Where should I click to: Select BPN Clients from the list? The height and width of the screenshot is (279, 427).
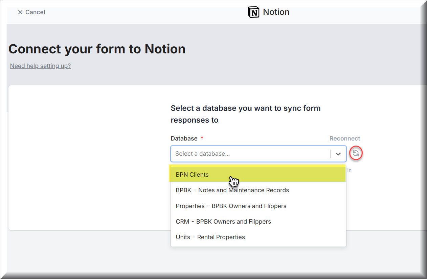coord(192,175)
